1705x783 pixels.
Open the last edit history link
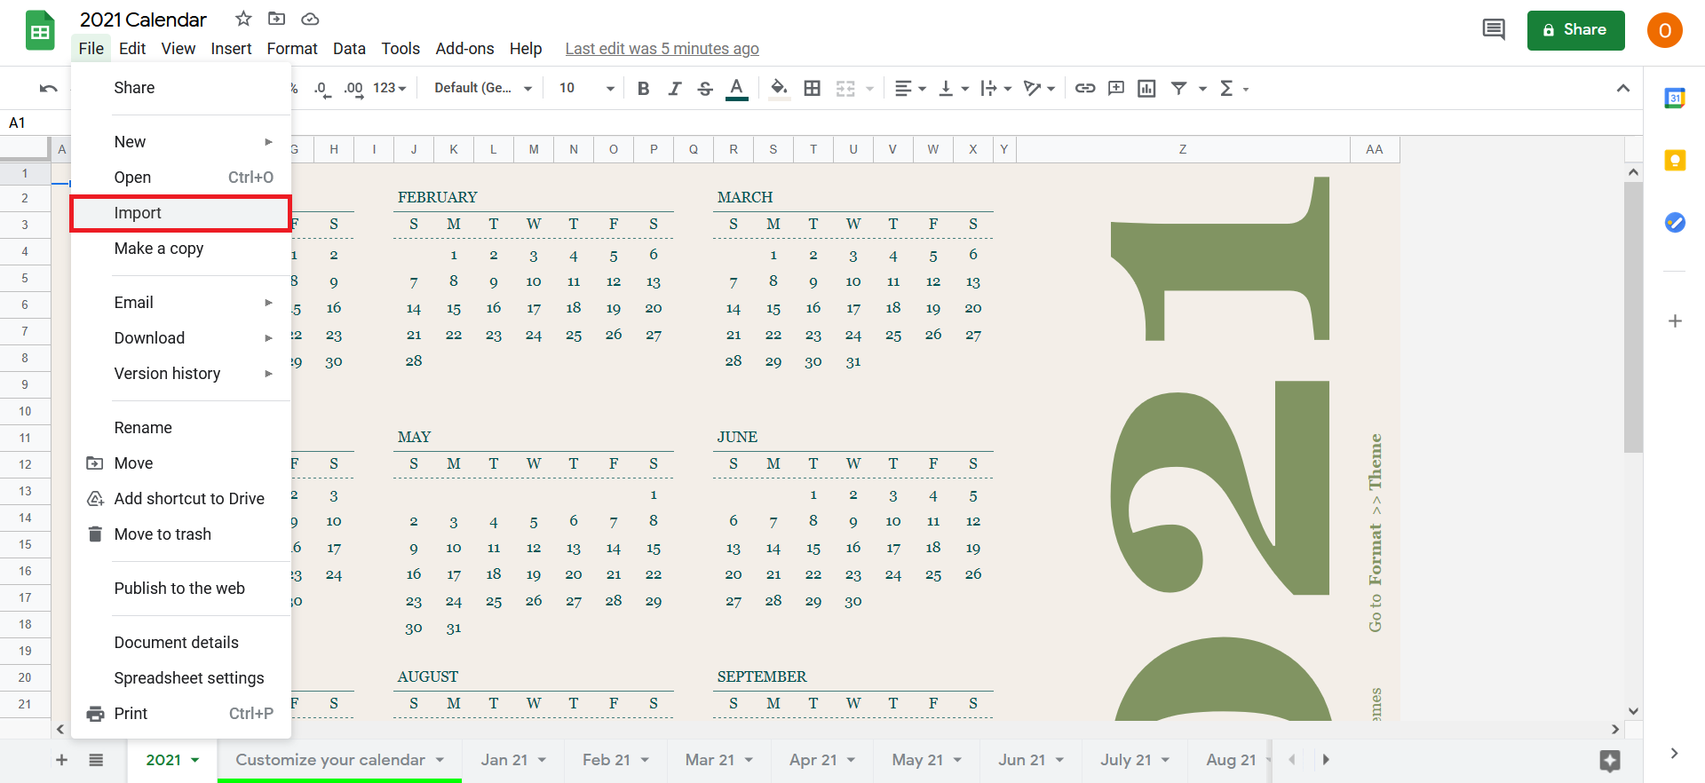(662, 49)
